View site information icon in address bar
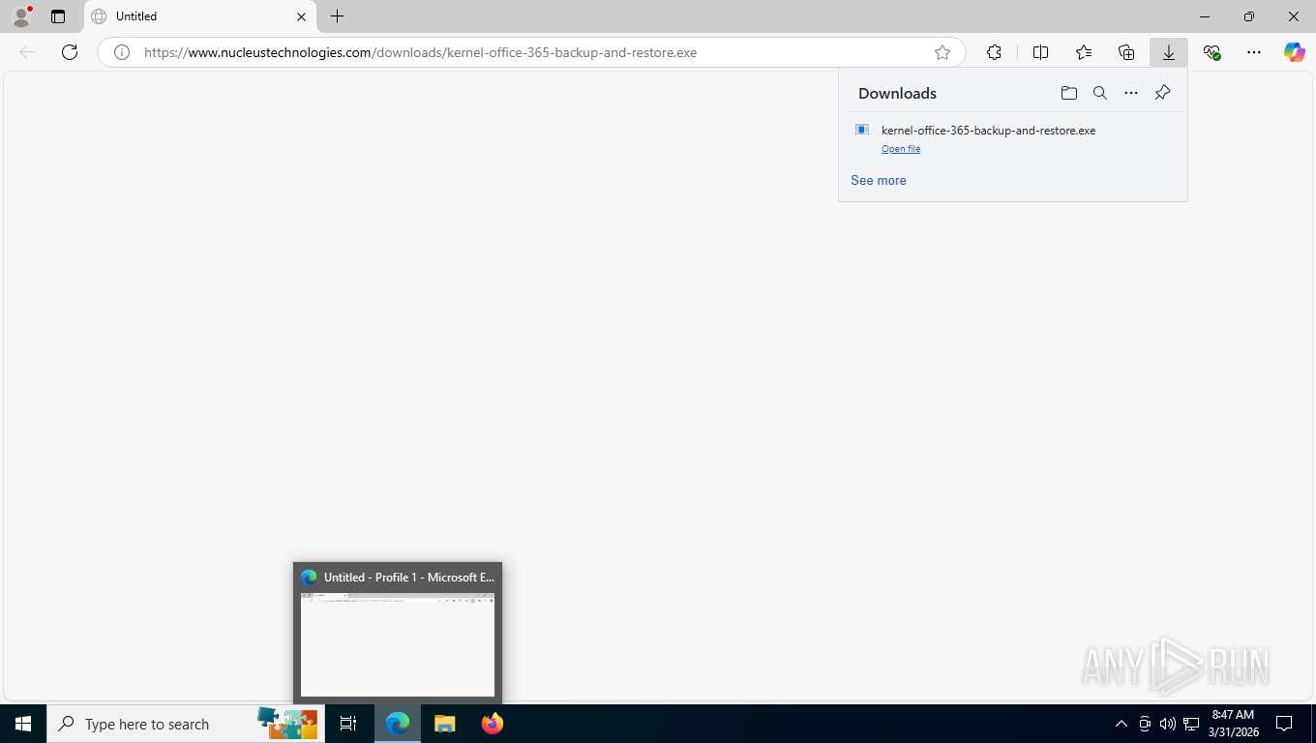The height and width of the screenshot is (743, 1316). click(x=122, y=52)
